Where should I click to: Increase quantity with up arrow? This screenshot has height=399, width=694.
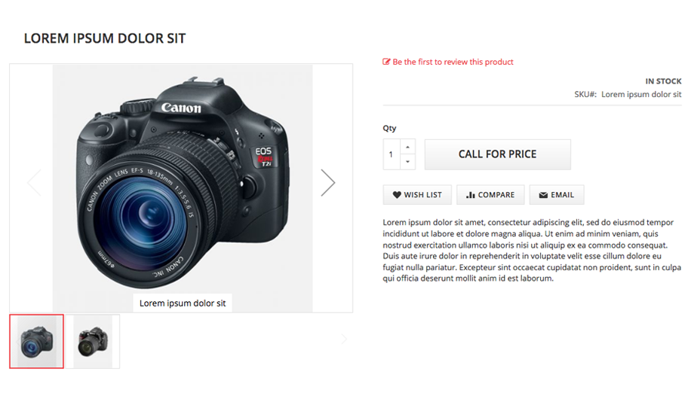(407, 147)
